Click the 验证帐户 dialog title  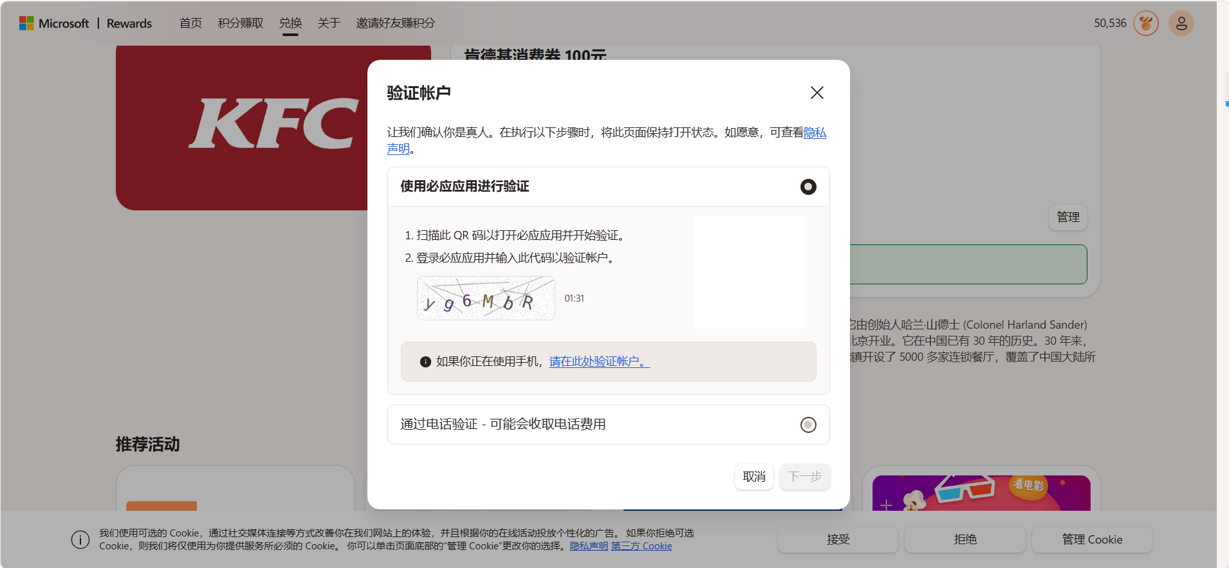click(x=419, y=93)
